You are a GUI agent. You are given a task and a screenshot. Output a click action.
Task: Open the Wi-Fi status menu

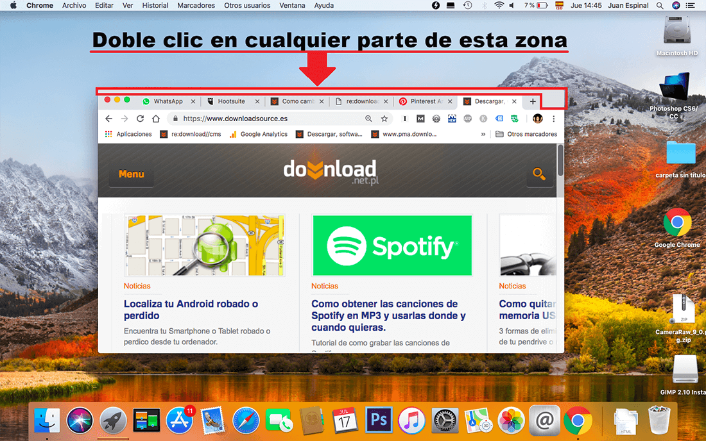(x=499, y=5)
